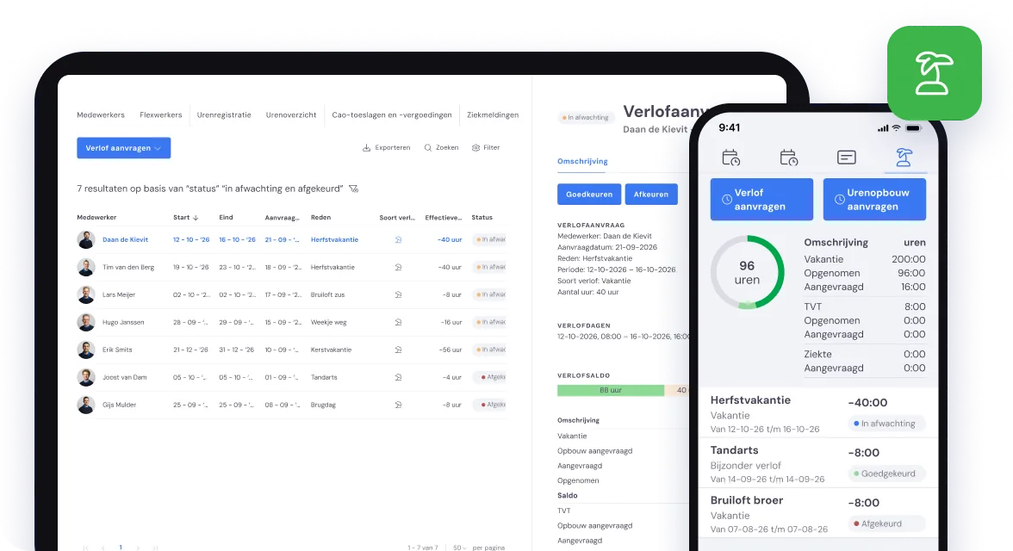This screenshot has height=551, width=1013.
Task: Click the Afkeuren button
Action: tap(651, 195)
